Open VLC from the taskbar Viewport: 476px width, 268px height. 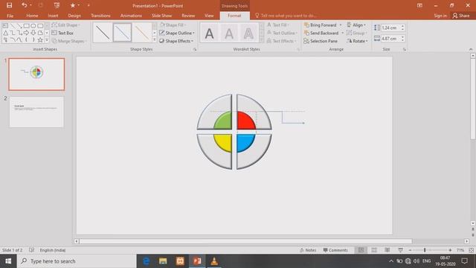click(x=214, y=261)
